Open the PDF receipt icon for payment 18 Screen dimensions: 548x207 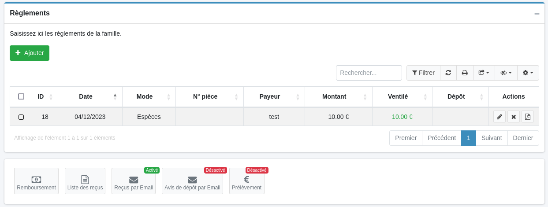(528, 117)
